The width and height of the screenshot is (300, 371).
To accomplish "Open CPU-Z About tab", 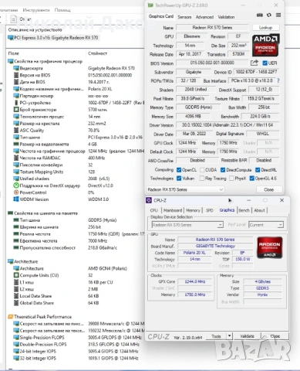I will (259, 210).
